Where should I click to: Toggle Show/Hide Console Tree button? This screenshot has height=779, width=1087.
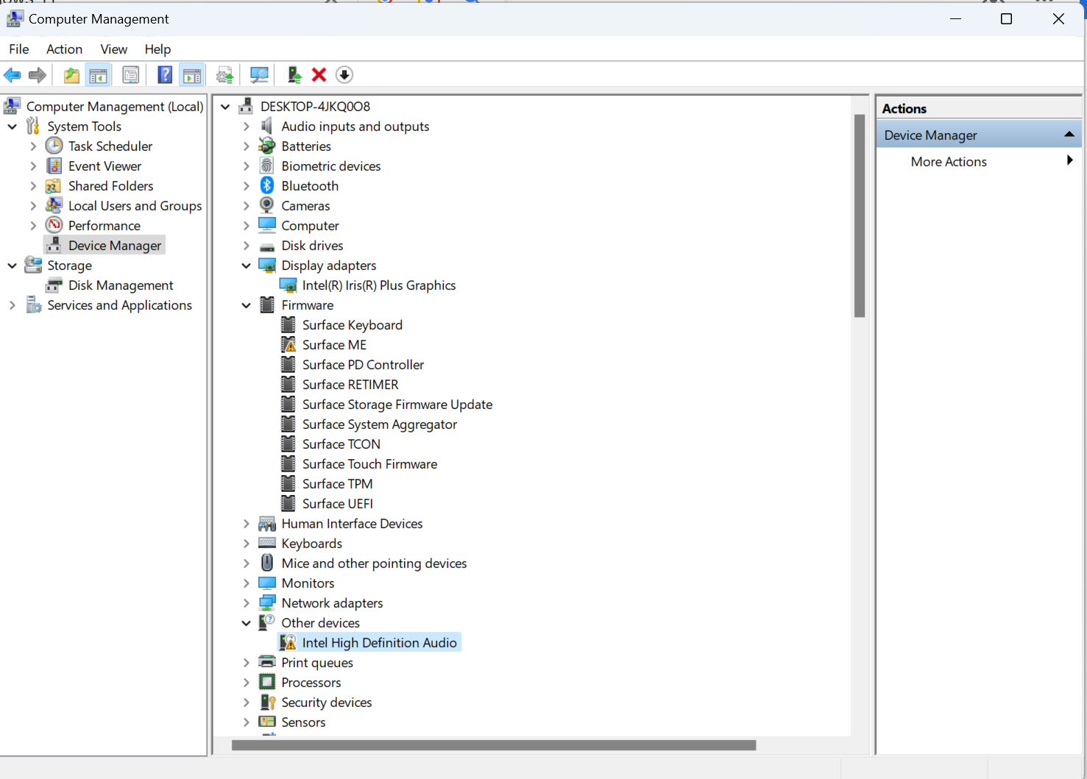tap(98, 75)
